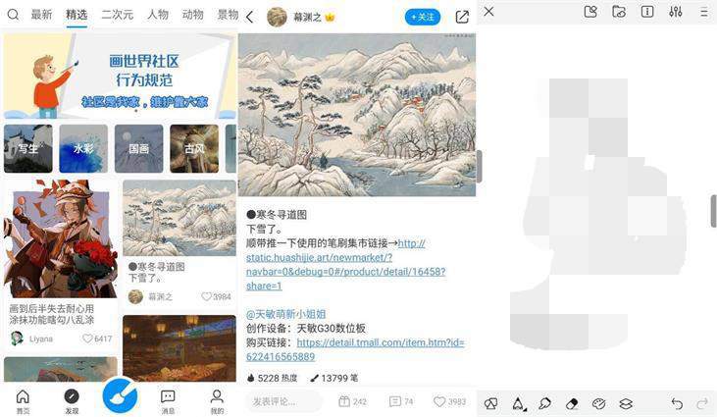Viewport: 717px width, 417px height.
Task: Go back with the left chevron
Action: click(x=250, y=18)
